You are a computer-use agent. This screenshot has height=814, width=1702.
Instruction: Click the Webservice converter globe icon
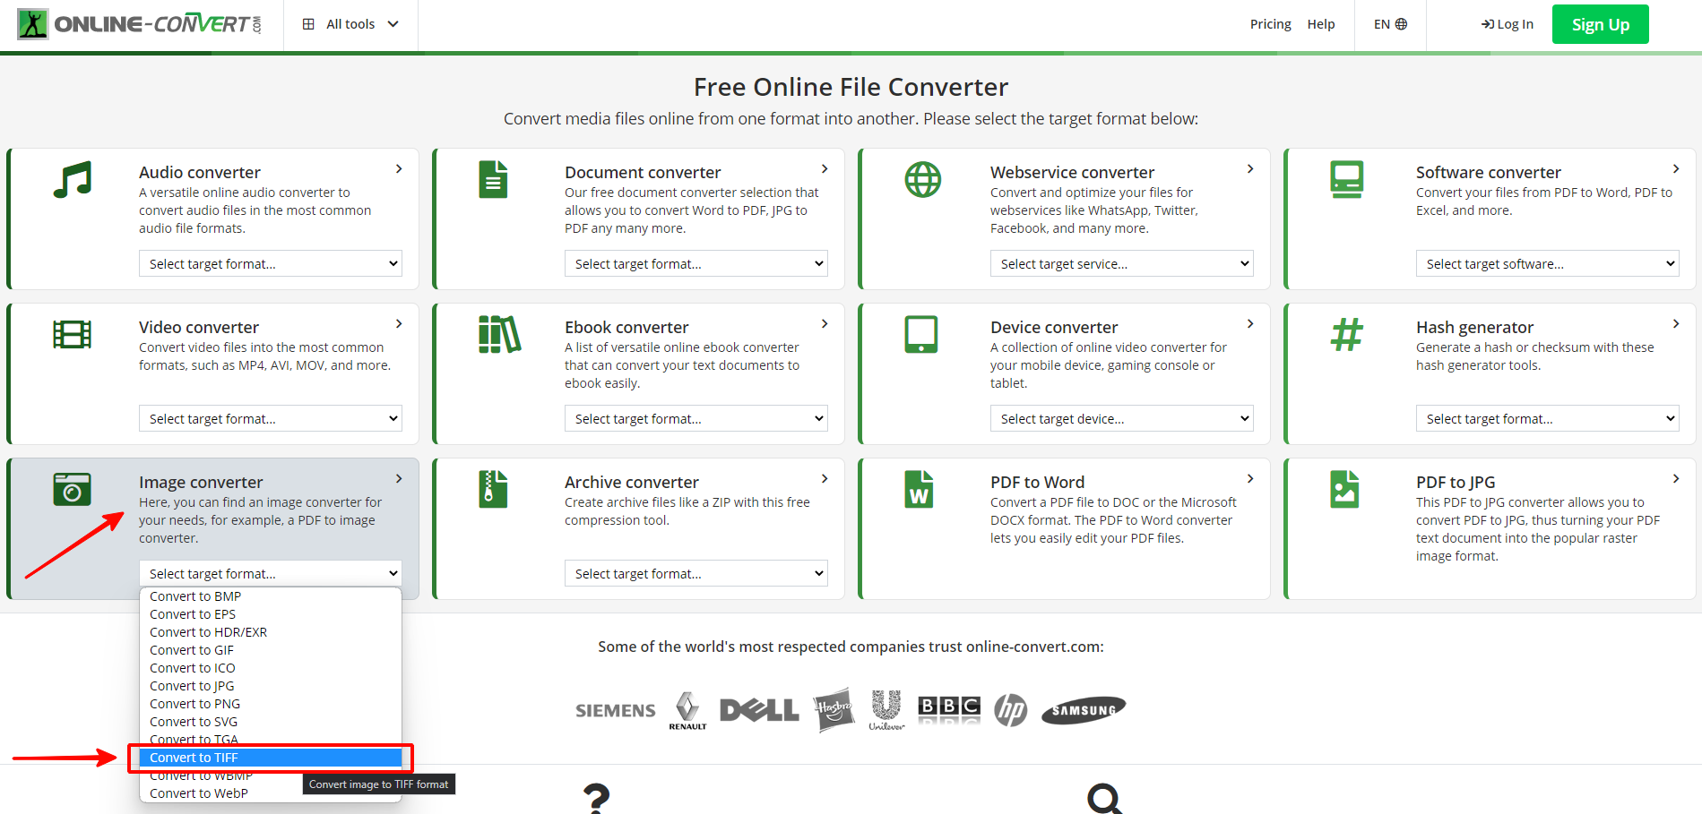[x=922, y=180]
